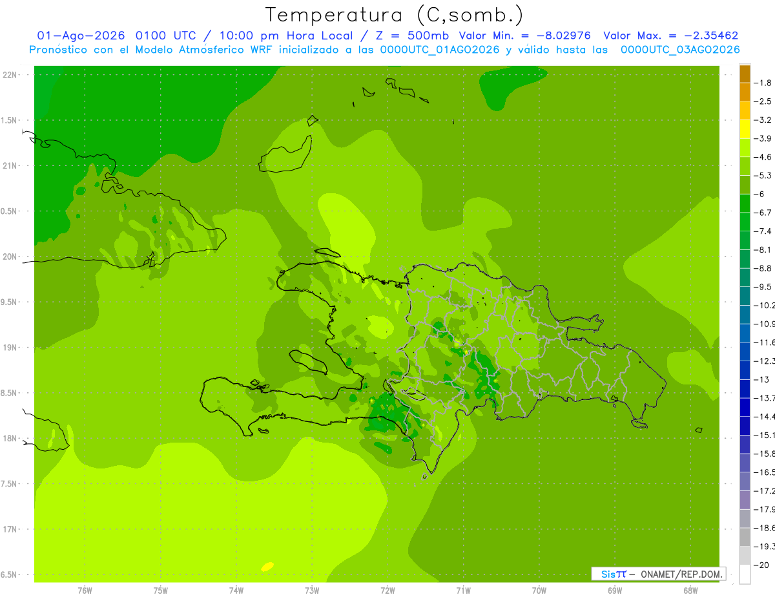Click the legend swatch between -1.8 and -2.5
This screenshot has width=775, height=599.
[x=745, y=92]
